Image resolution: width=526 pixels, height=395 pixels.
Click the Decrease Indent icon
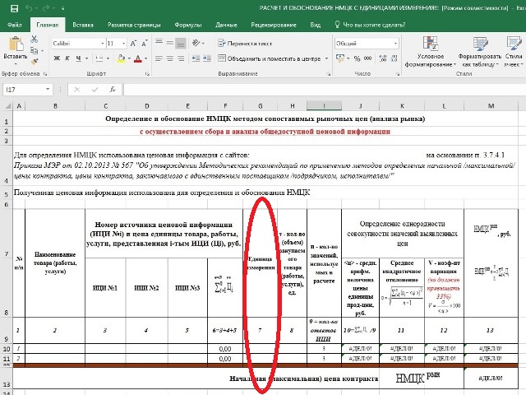(196, 58)
